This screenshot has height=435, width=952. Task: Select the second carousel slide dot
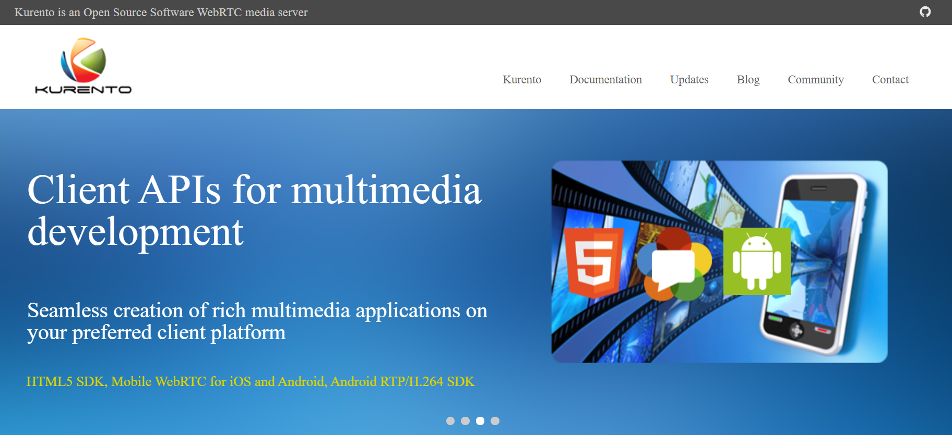pos(466,421)
